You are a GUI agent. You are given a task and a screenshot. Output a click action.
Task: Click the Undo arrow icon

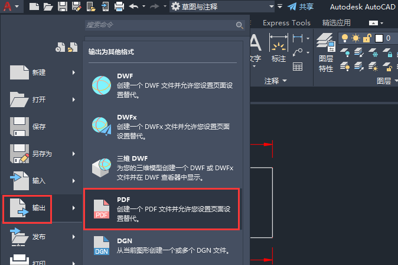134,6
